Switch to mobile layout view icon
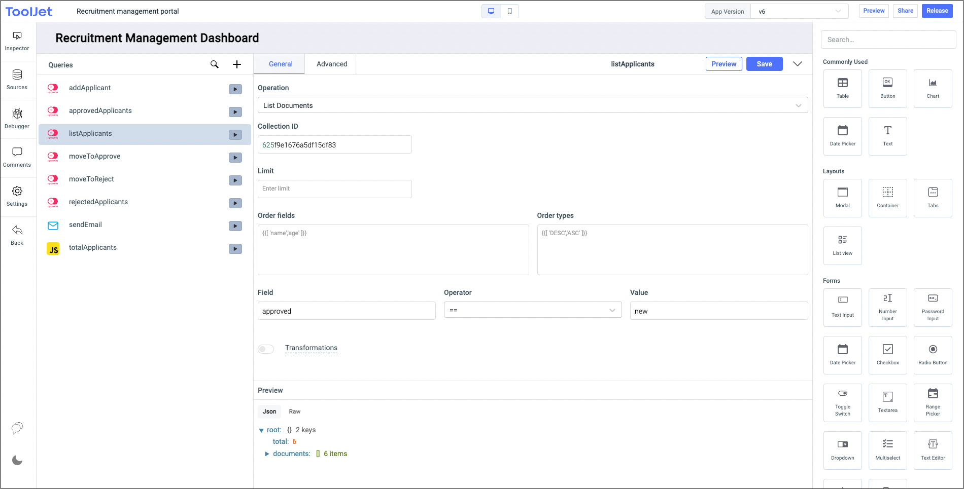Image resolution: width=964 pixels, height=489 pixels. (509, 11)
